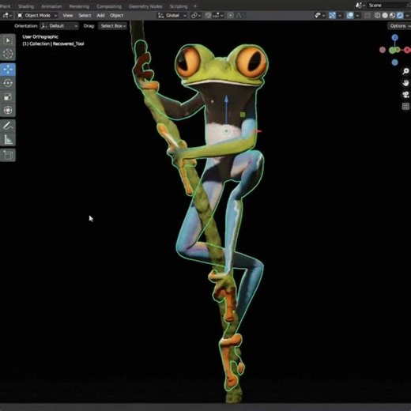Open selectability and visibility dropdown
The height and width of the screenshot is (411, 411).
click(x=320, y=16)
